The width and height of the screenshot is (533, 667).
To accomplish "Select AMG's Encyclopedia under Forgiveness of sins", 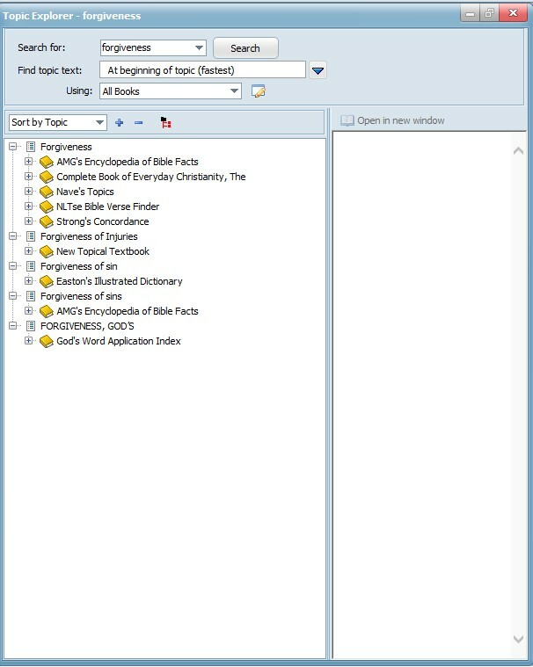I will [128, 311].
